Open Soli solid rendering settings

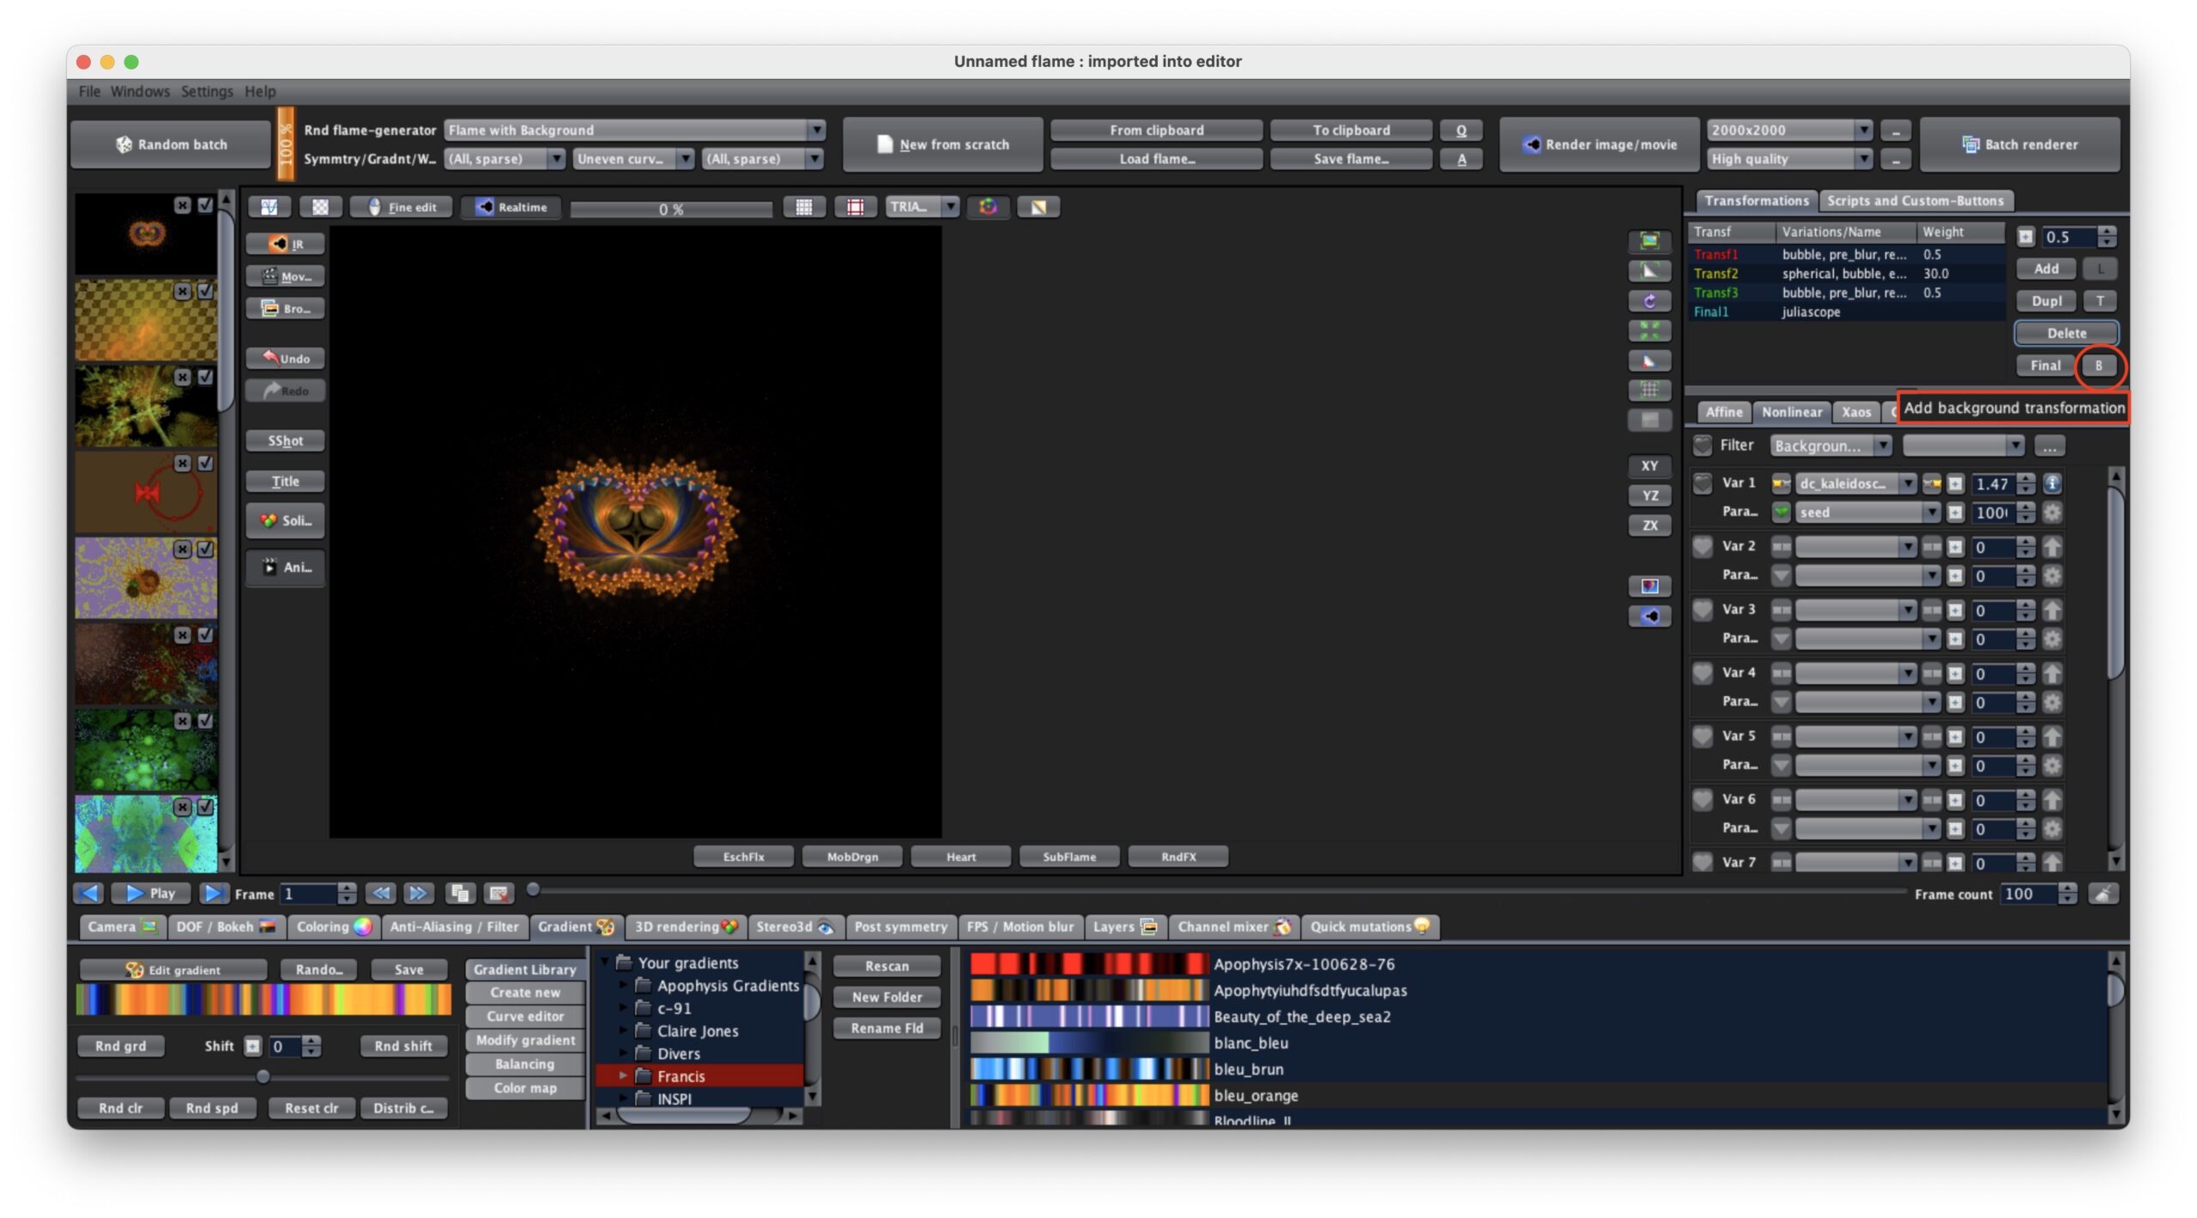286,520
